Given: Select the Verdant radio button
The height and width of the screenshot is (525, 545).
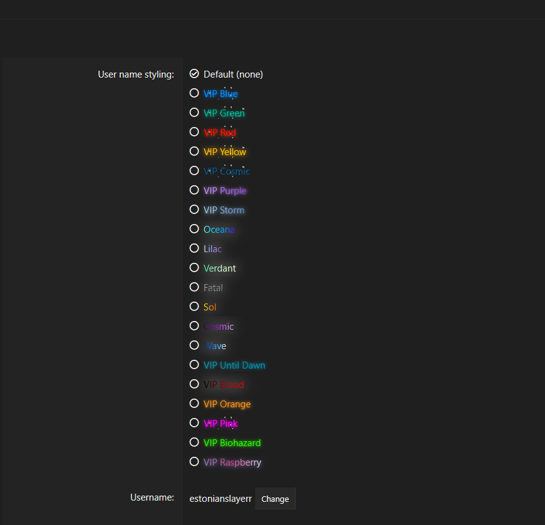Looking at the screenshot, I should (x=194, y=268).
